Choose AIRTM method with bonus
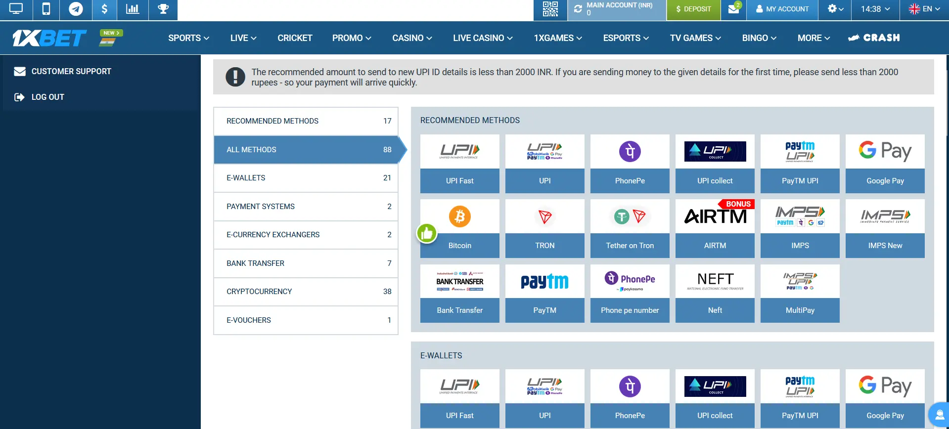949x429 pixels. tap(715, 228)
